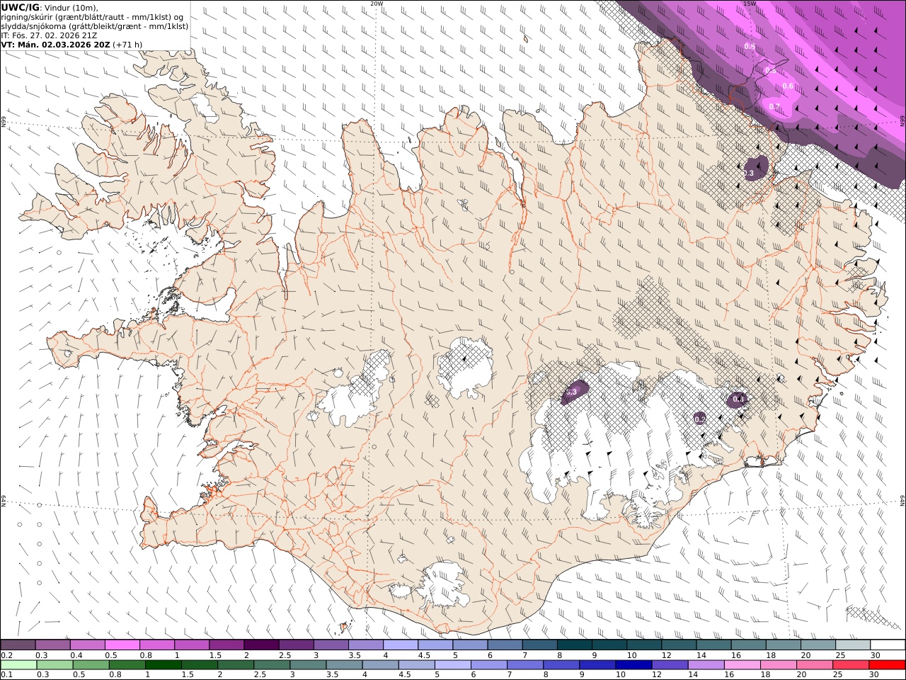Click the '4.5' label under lower legend row
The height and width of the screenshot is (680, 906).
point(405,675)
